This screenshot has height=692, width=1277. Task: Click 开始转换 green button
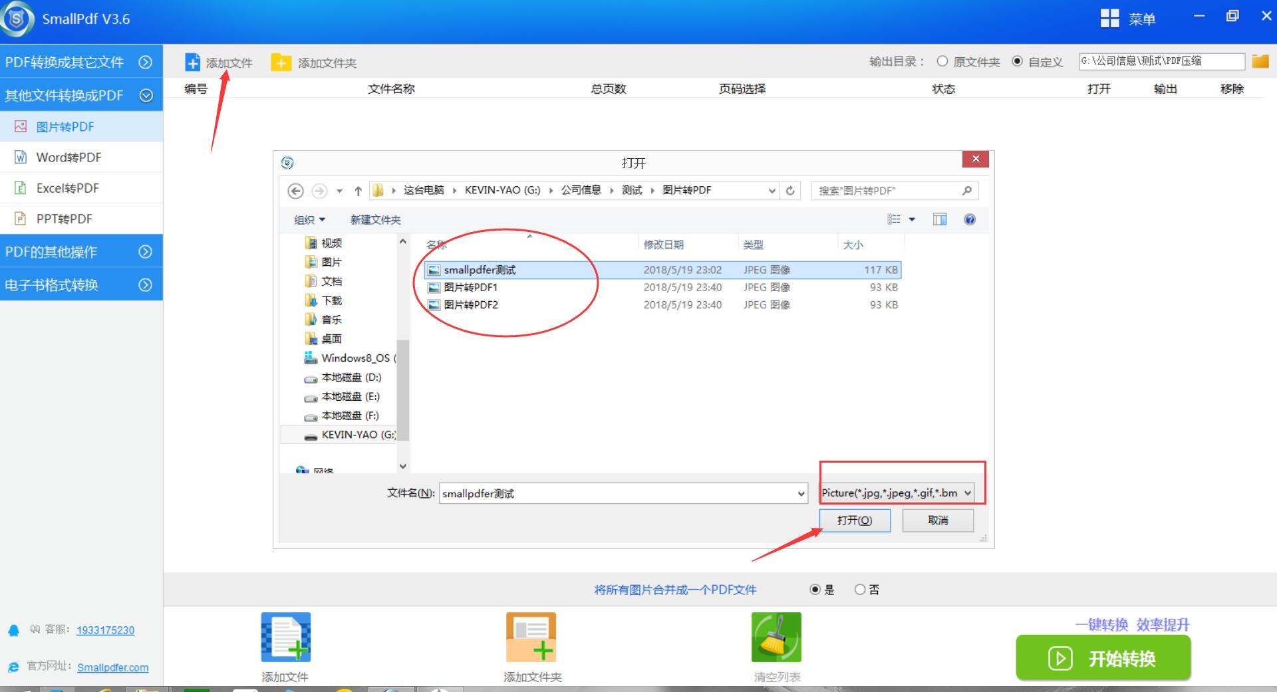pyautogui.click(x=1103, y=658)
